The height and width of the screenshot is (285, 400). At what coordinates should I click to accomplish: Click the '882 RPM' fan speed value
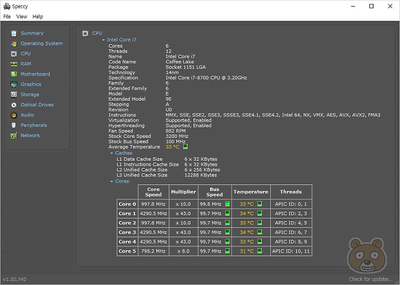pos(176,131)
